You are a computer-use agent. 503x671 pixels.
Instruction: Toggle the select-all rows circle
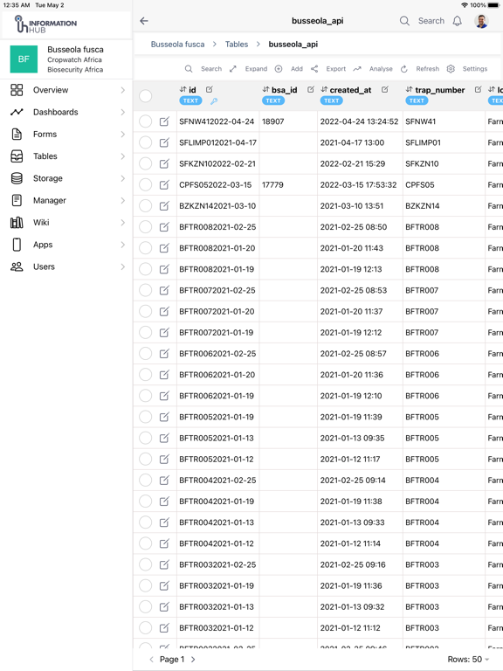tap(146, 96)
